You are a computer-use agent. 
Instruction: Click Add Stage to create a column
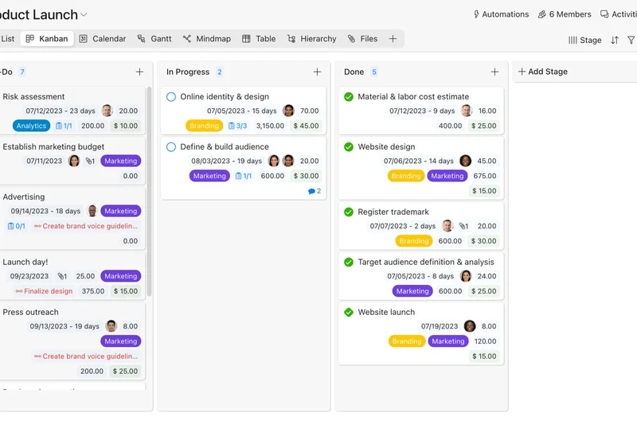[x=542, y=72]
